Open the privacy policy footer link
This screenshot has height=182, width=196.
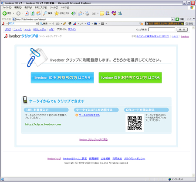(x=135, y=159)
